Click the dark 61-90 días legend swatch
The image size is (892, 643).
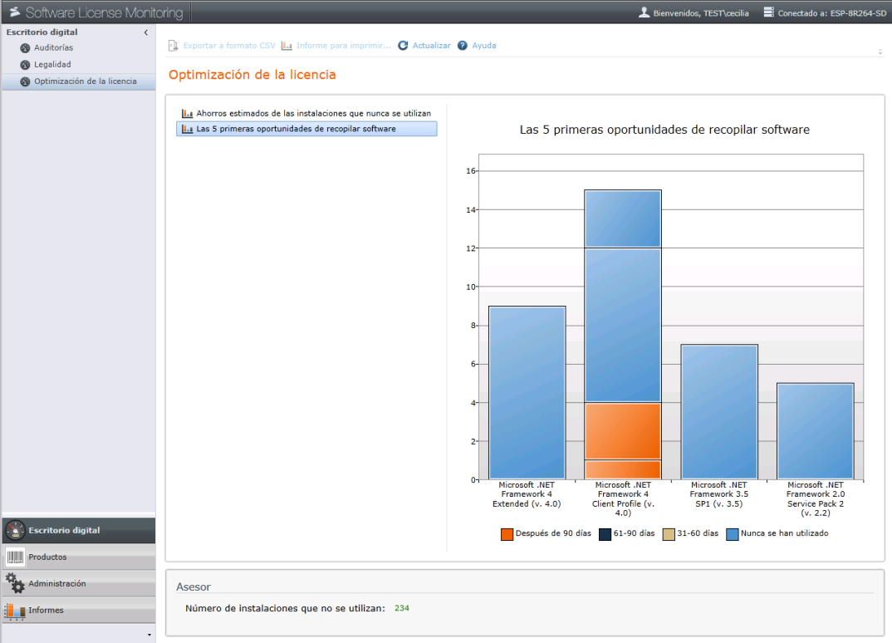pyautogui.click(x=605, y=534)
